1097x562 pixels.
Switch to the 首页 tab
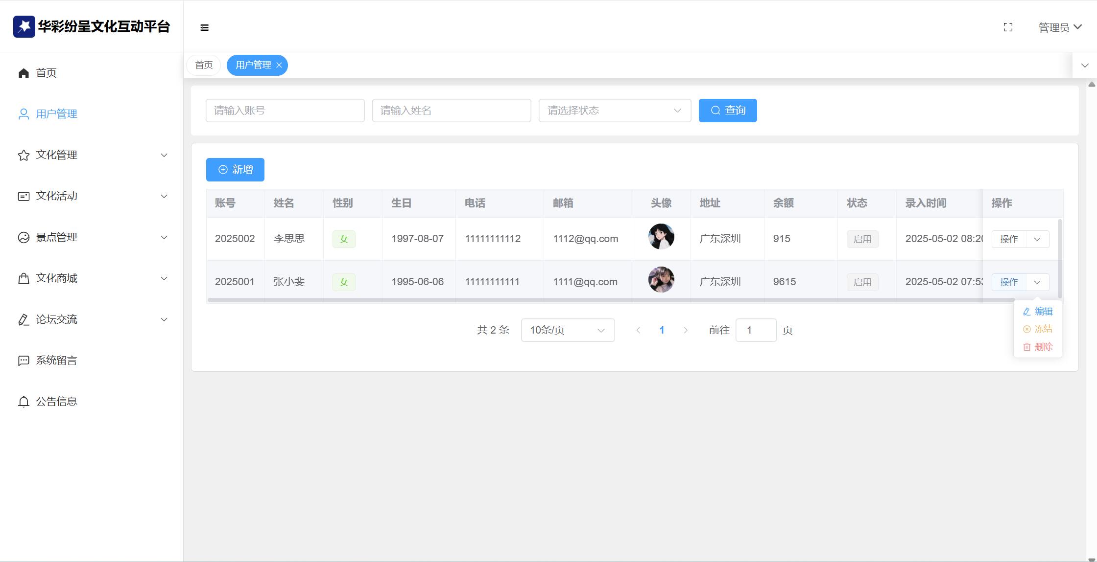coord(204,65)
